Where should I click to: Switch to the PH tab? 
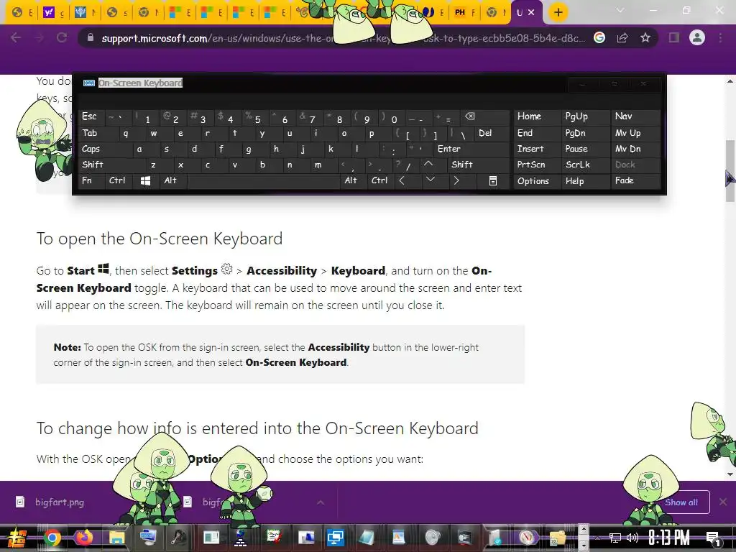click(465, 13)
